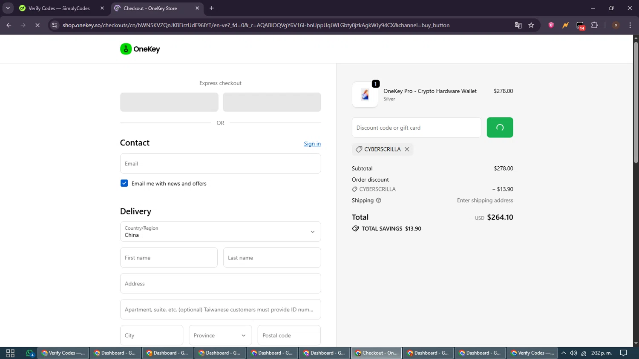The width and height of the screenshot is (639, 359).
Task: Click the Enter shipping address text
Action: [x=485, y=200]
